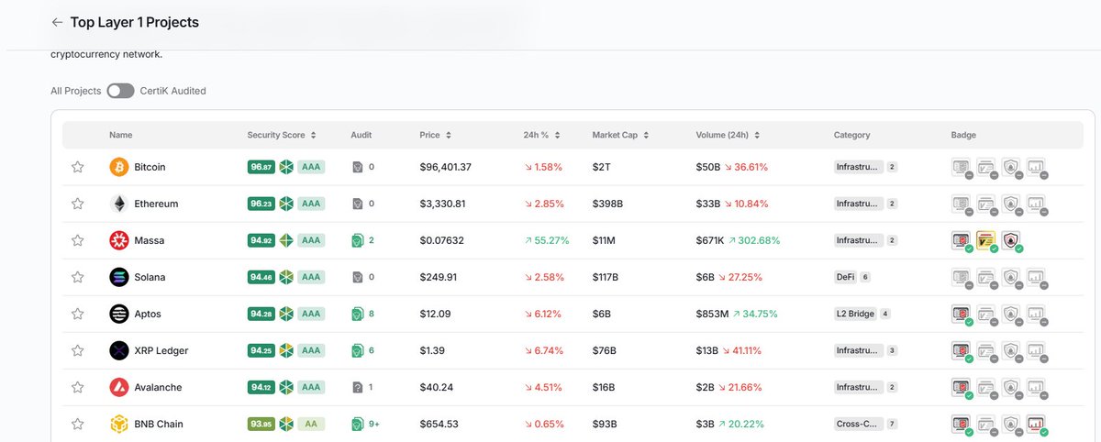Image resolution: width=1101 pixels, height=442 pixels.
Task: Click Bitcoin's 96.87 security score badge
Action: pos(261,167)
